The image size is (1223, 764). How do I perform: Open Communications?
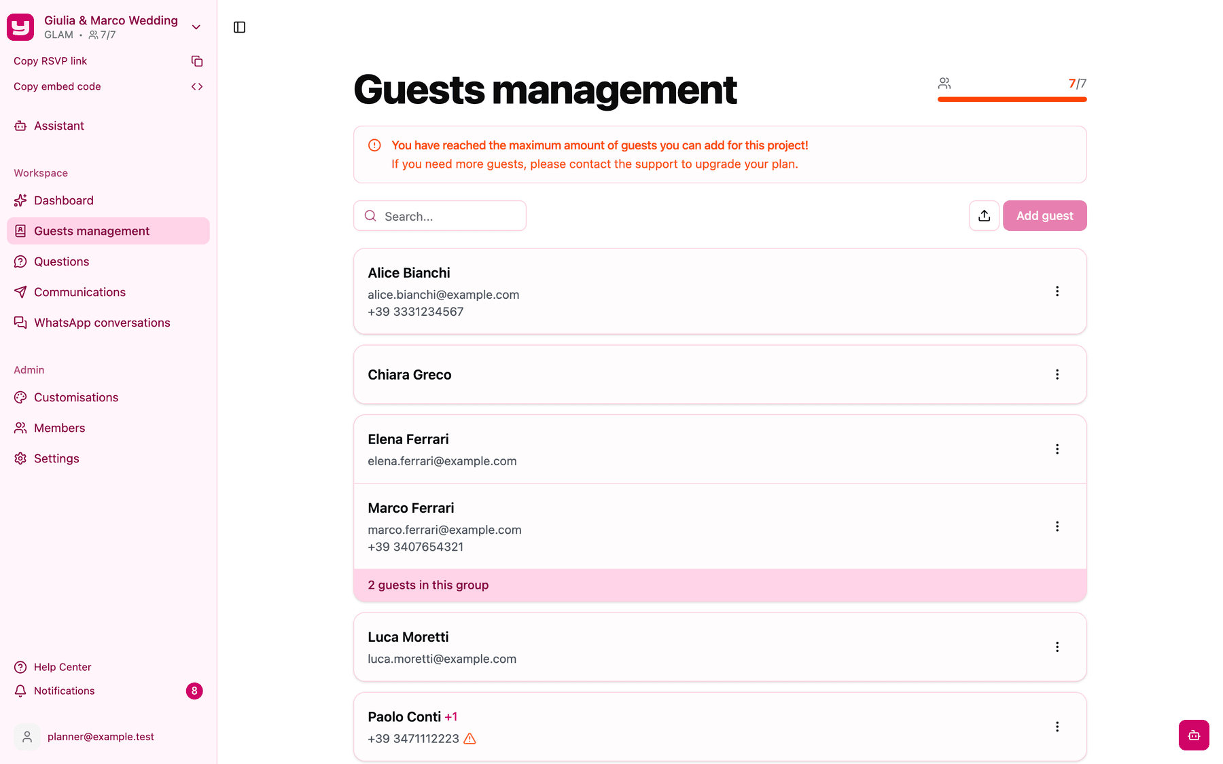tap(108, 292)
